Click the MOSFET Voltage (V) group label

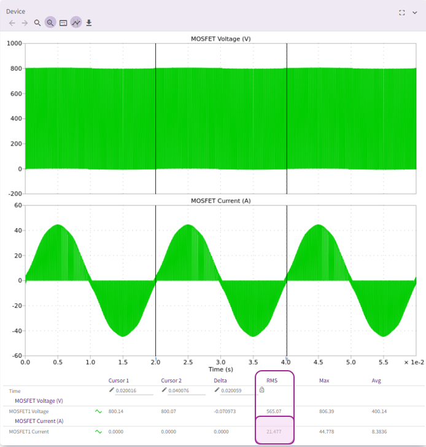click(x=39, y=401)
